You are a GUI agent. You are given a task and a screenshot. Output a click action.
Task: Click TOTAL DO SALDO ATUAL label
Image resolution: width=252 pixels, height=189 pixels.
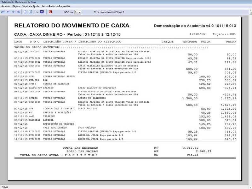coord(59,155)
